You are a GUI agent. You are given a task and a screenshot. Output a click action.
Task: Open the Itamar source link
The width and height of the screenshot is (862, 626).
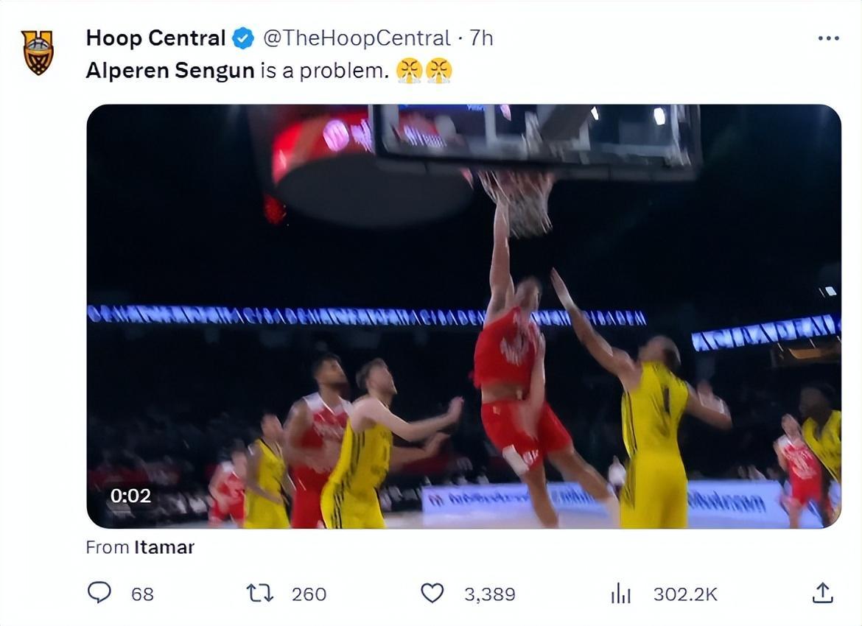[164, 547]
